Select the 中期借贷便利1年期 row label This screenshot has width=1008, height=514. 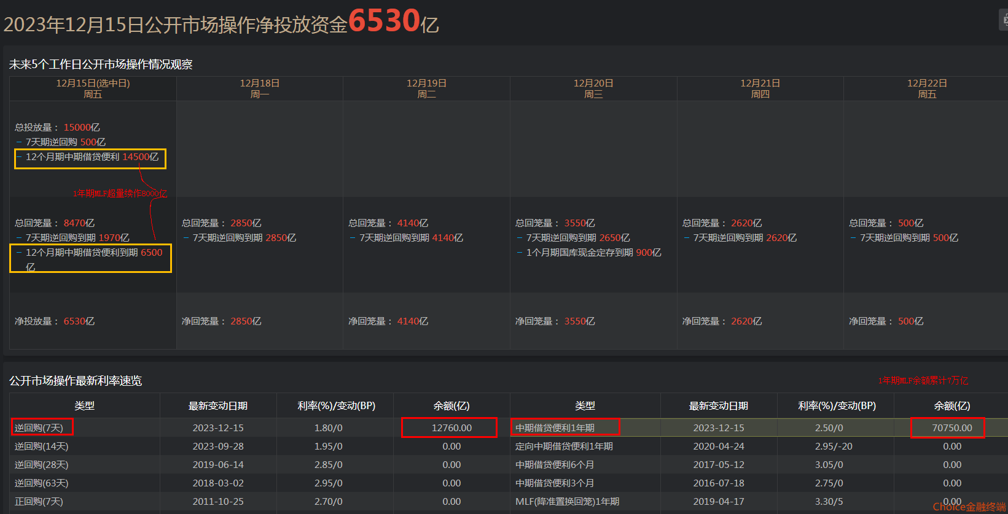555,428
